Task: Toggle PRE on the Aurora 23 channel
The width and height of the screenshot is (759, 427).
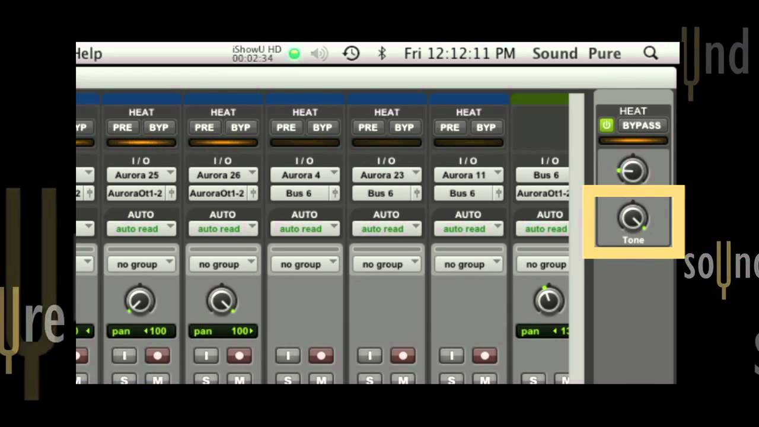Action: (368, 127)
